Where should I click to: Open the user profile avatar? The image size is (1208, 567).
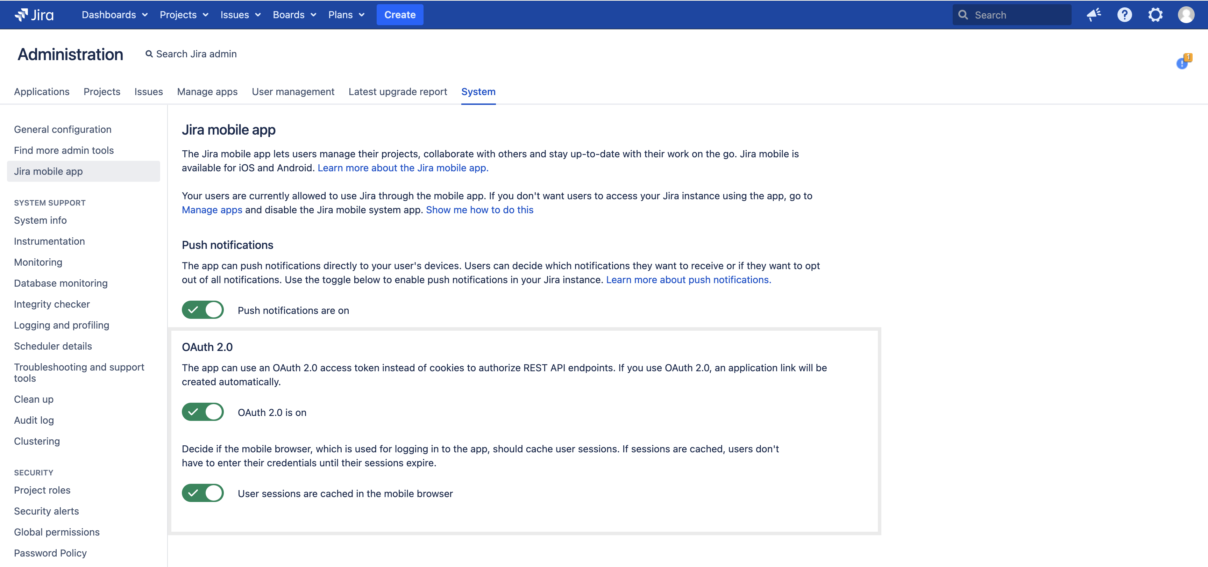[1186, 15]
